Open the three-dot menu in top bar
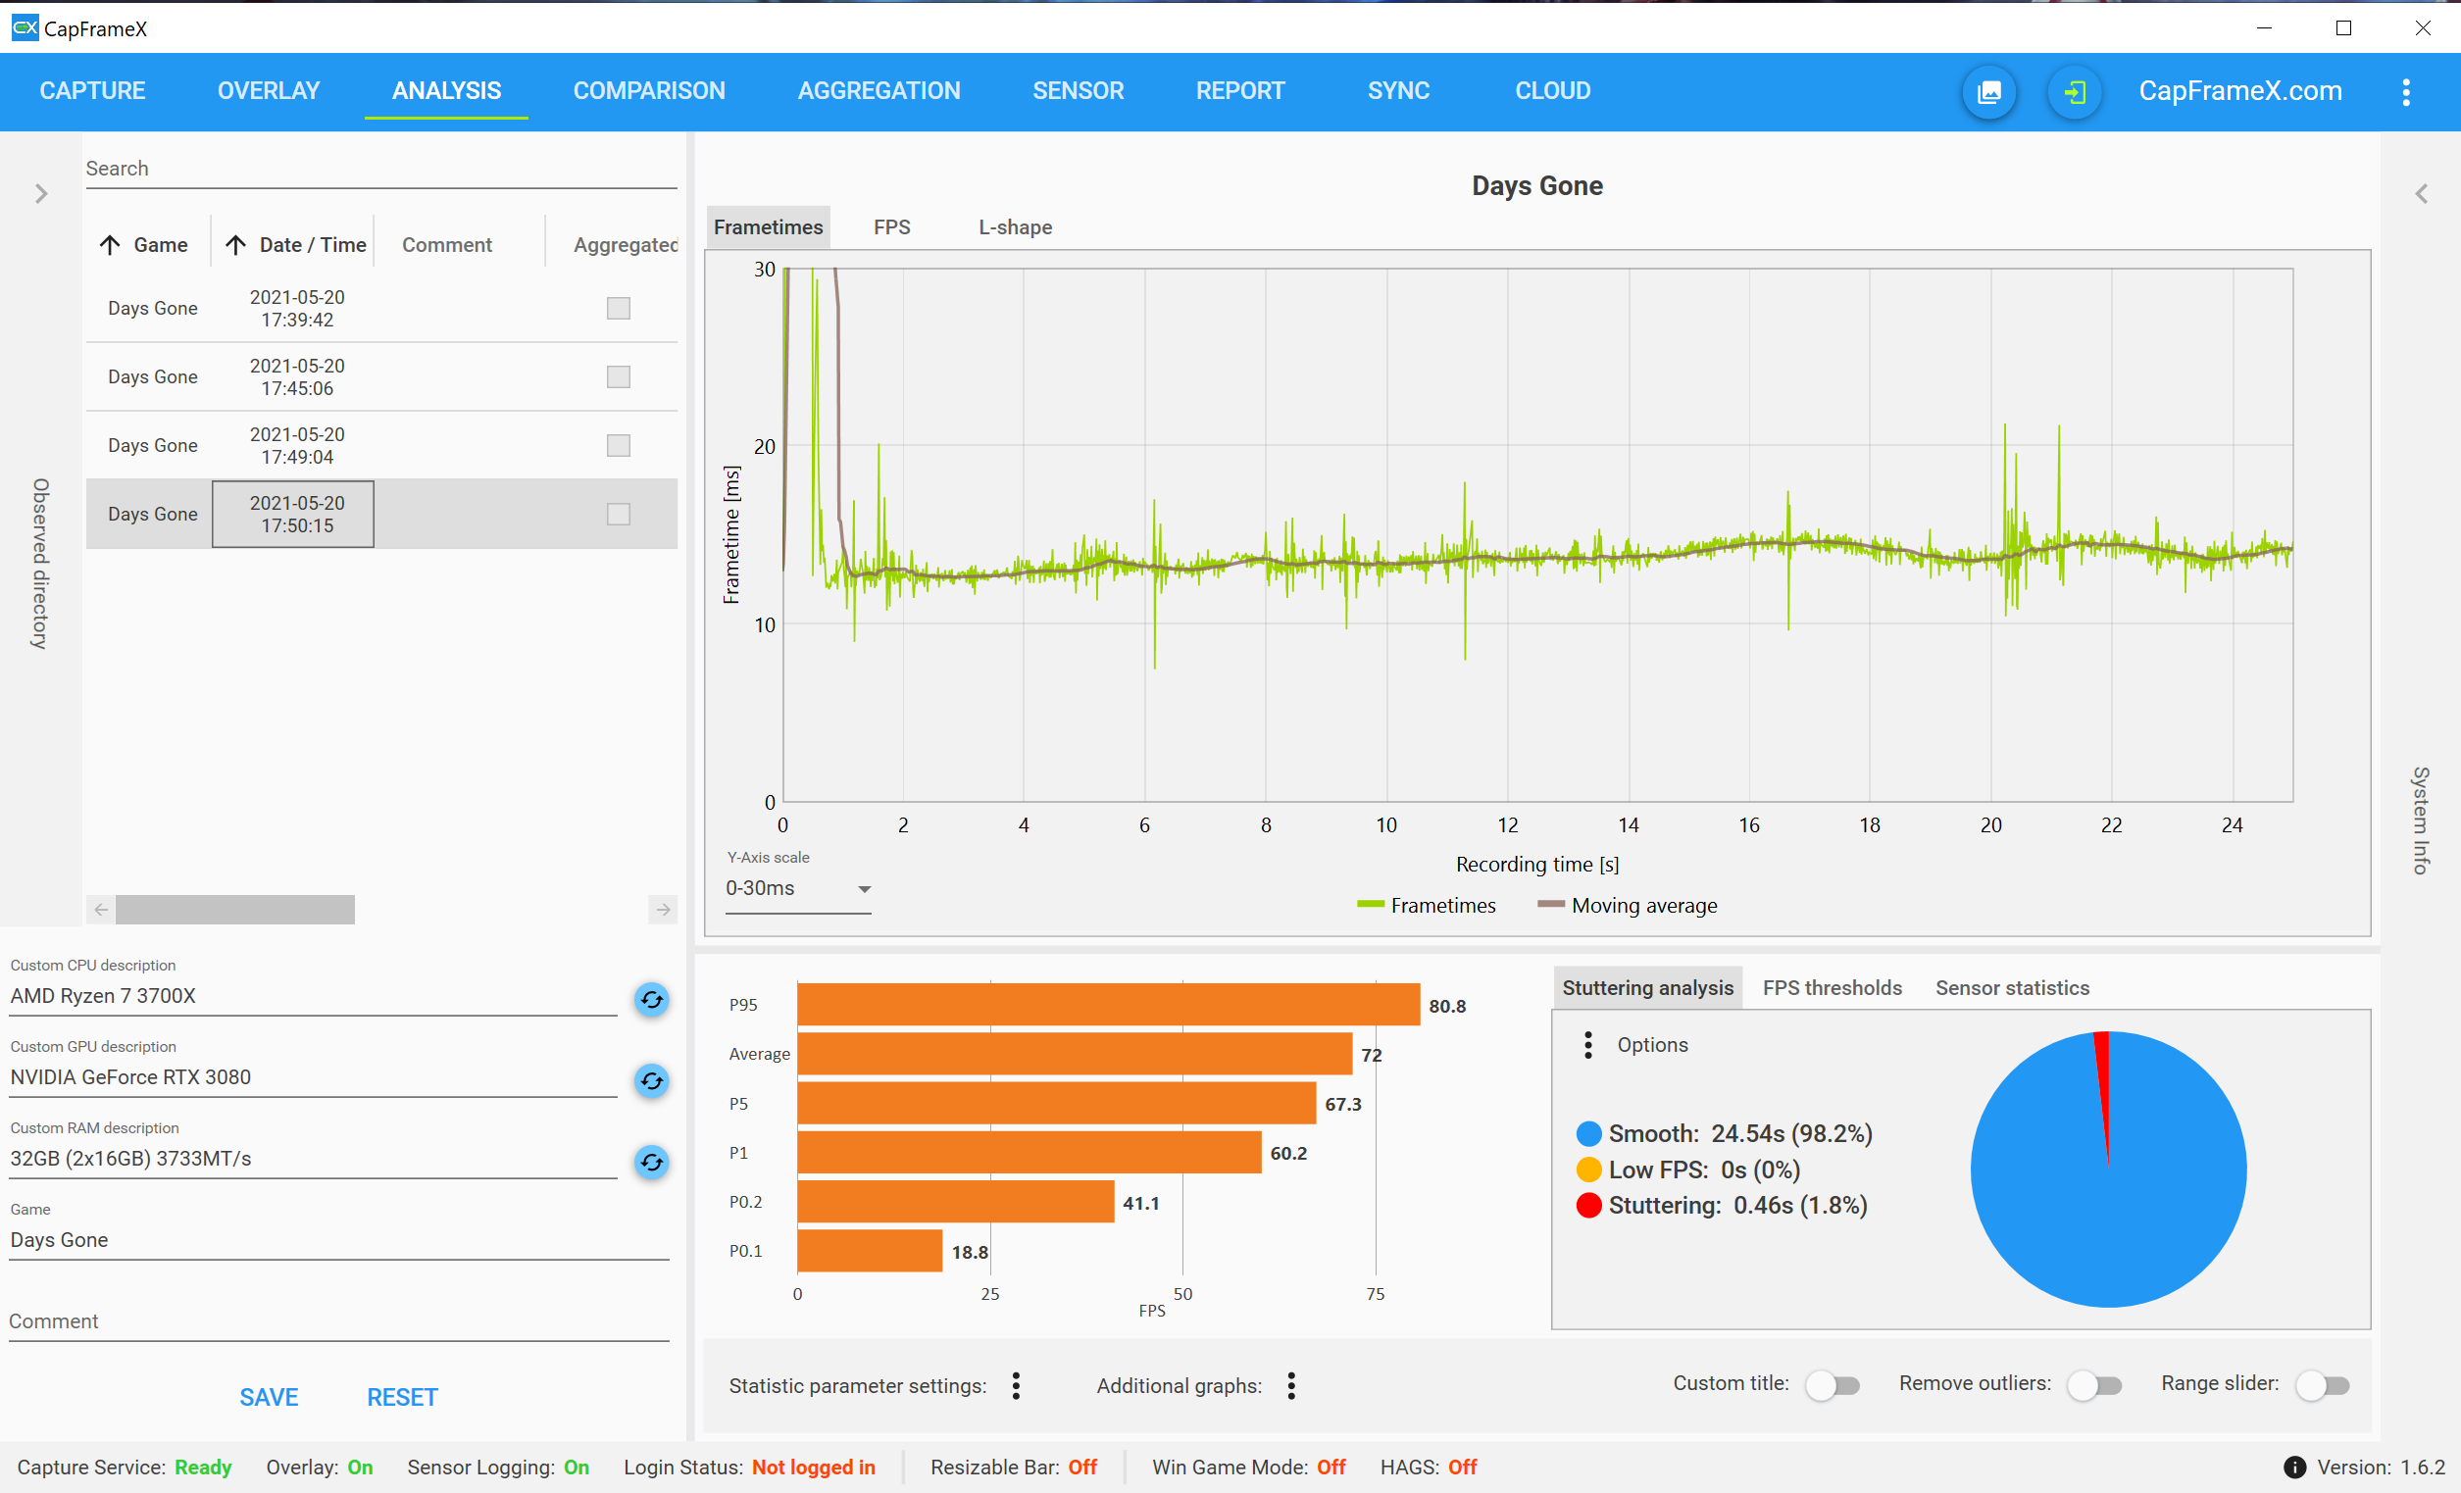Viewport: 2461px width, 1493px height. [2406, 92]
